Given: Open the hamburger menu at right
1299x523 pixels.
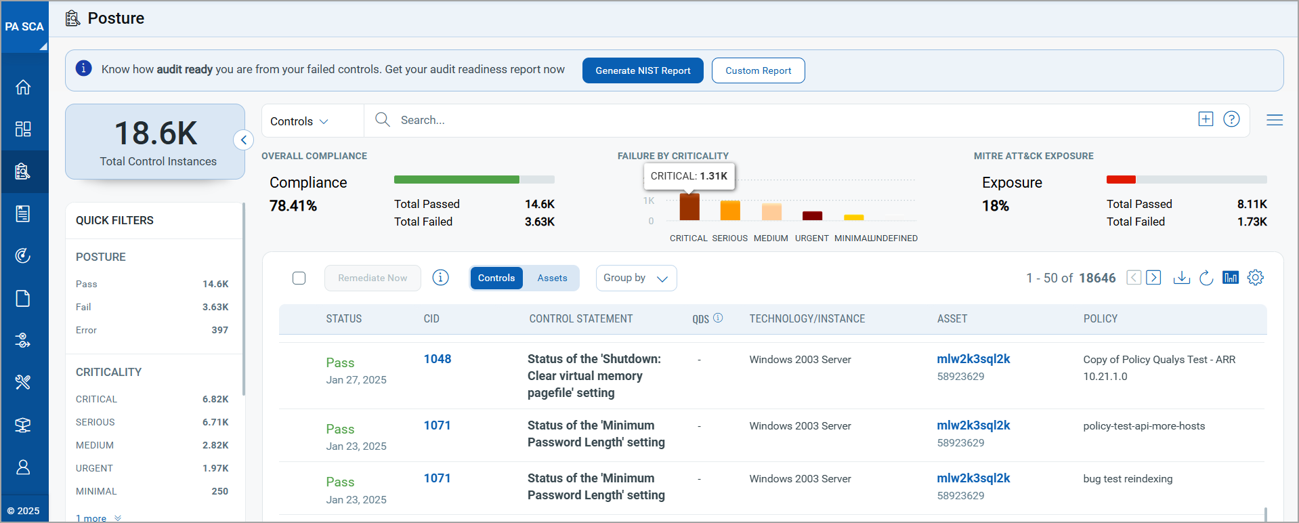Looking at the screenshot, I should [x=1275, y=120].
